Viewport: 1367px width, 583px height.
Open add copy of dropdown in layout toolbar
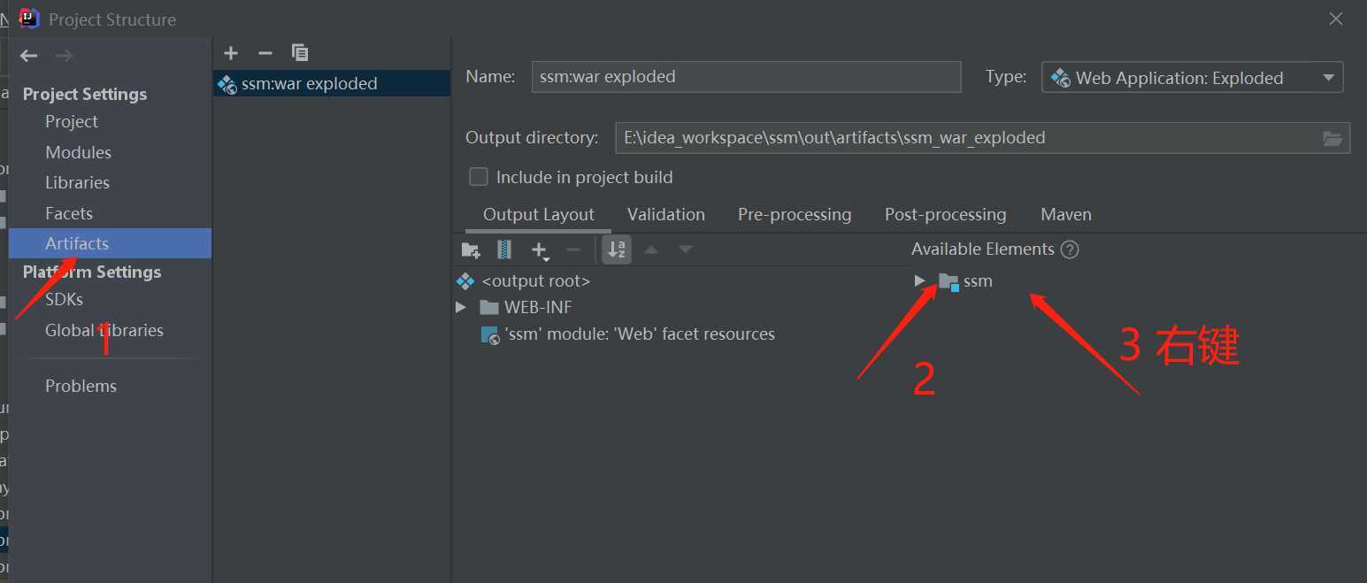[x=540, y=250]
